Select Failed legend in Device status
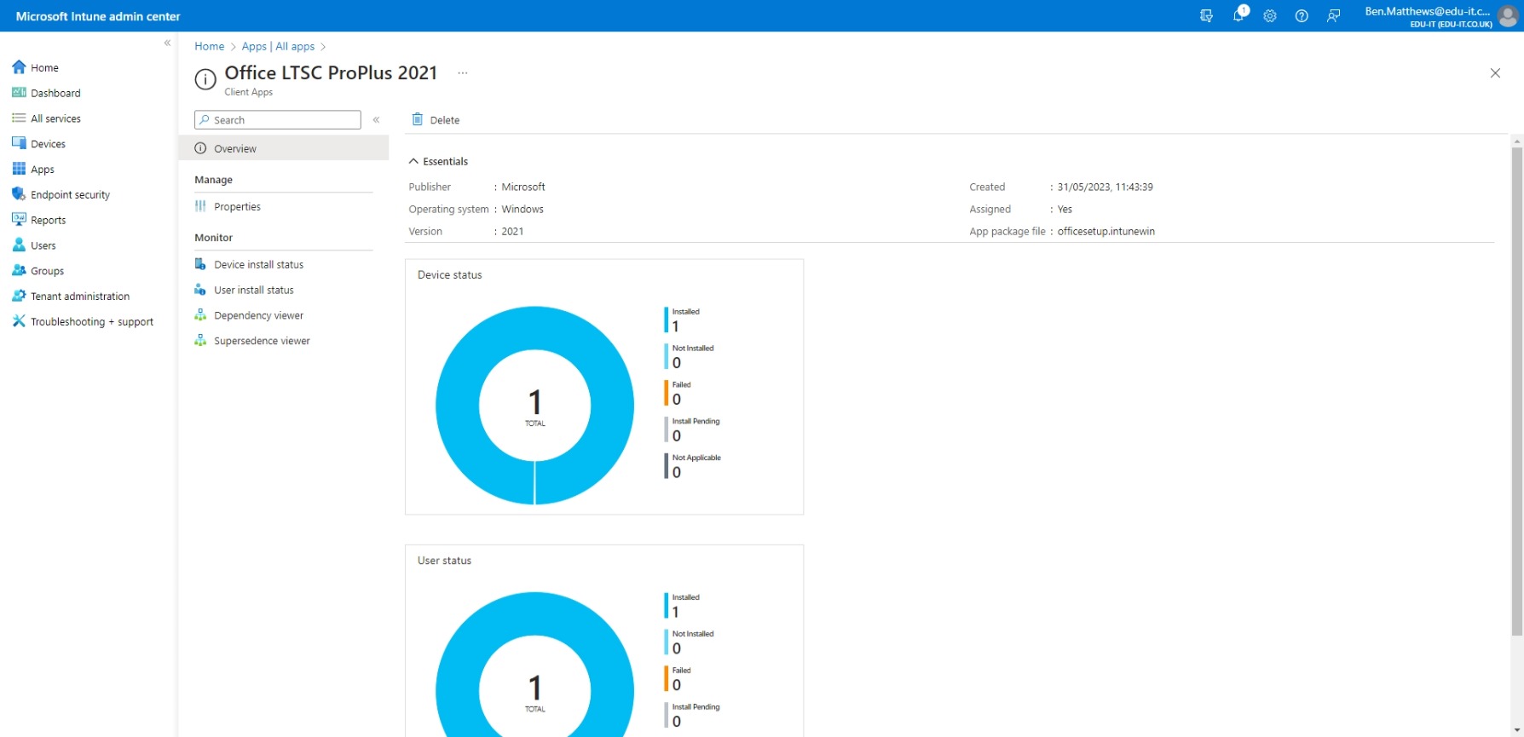Screen dimensions: 1524x737 678,393
